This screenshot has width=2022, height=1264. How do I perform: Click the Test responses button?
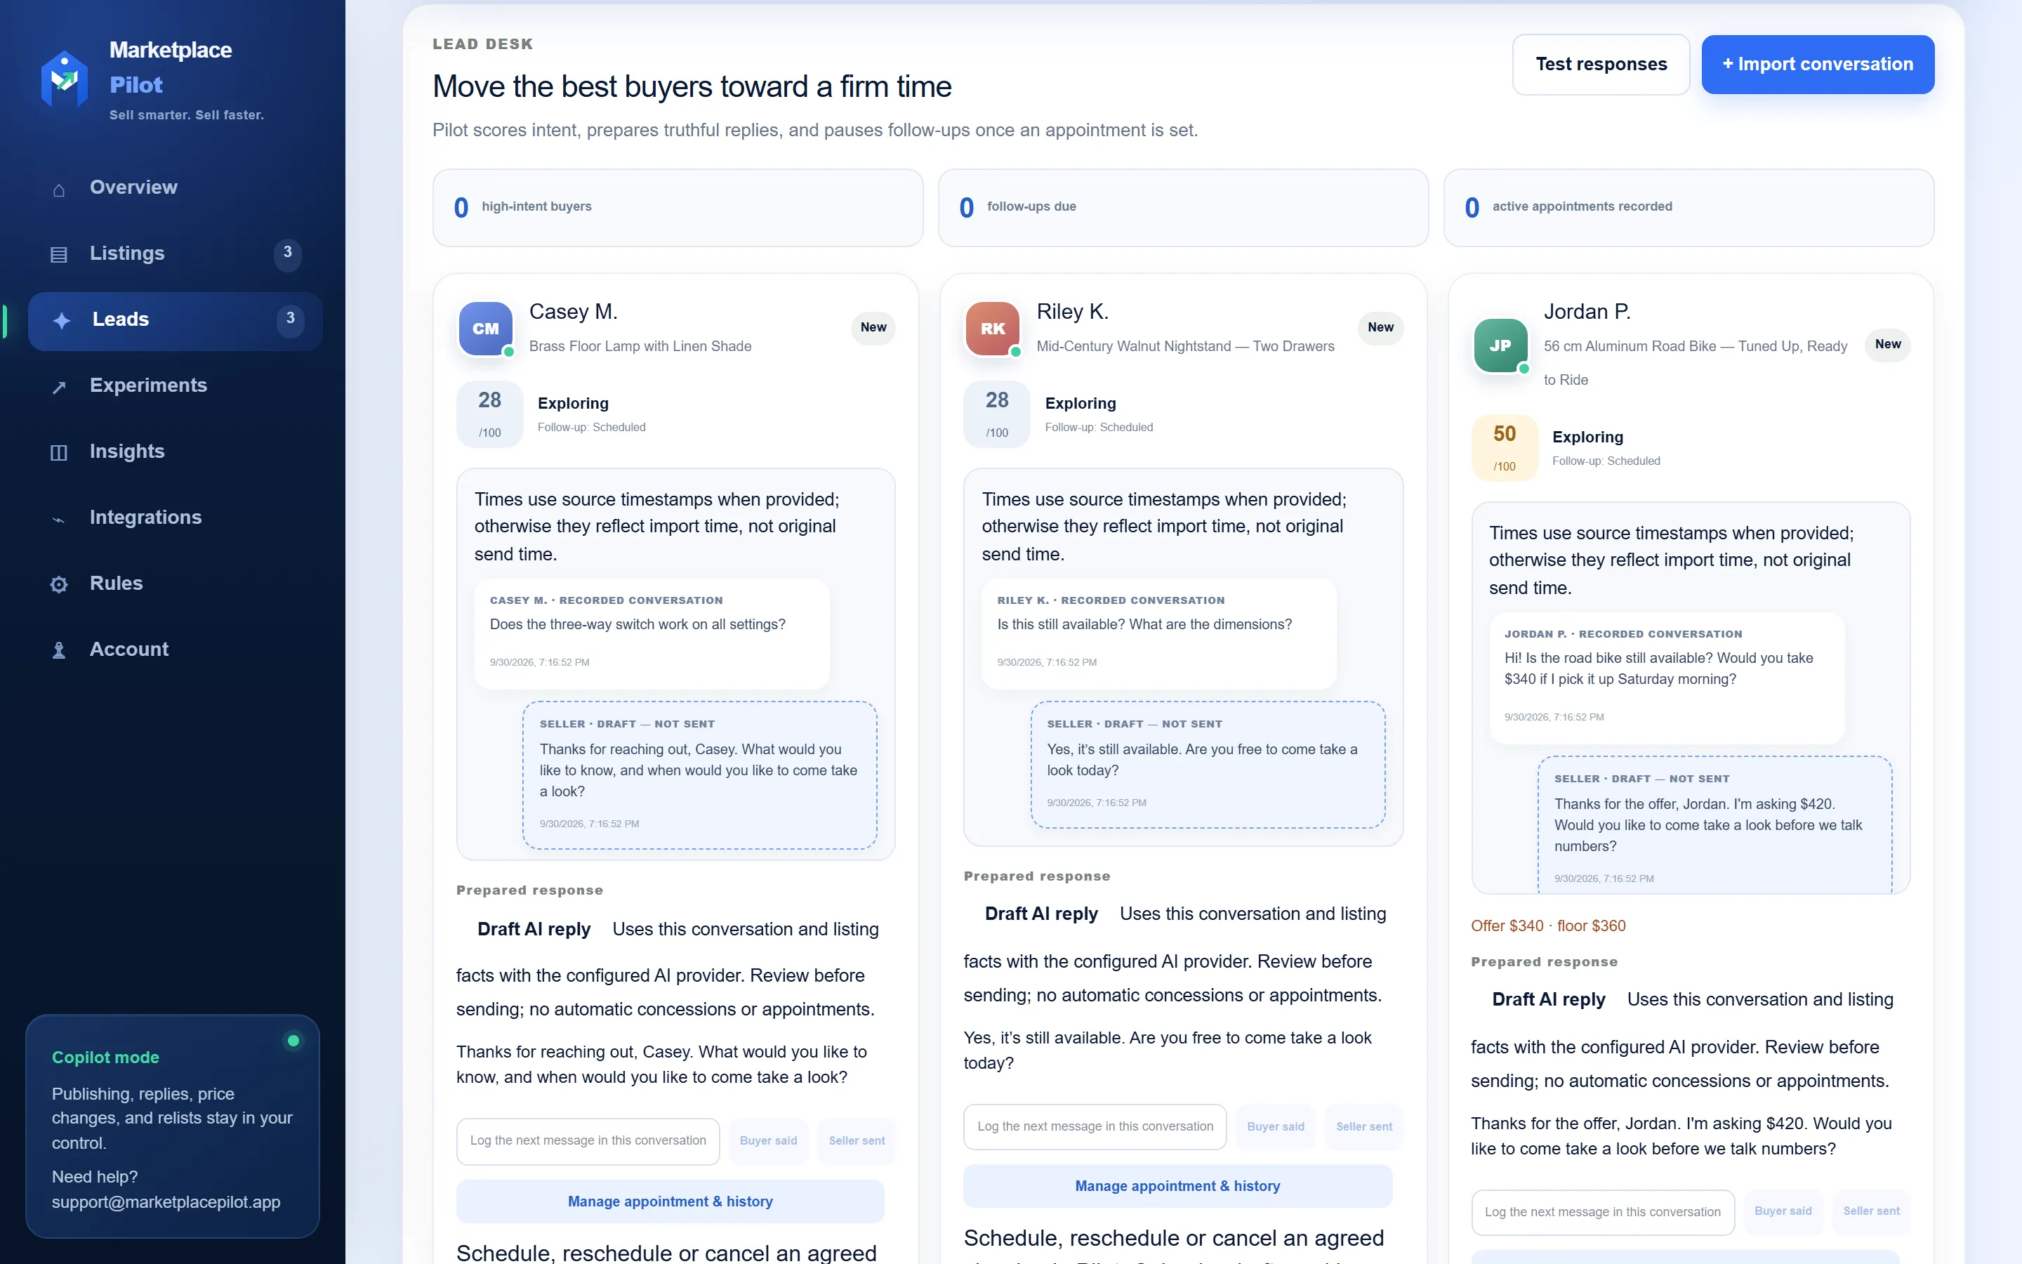1600,65
